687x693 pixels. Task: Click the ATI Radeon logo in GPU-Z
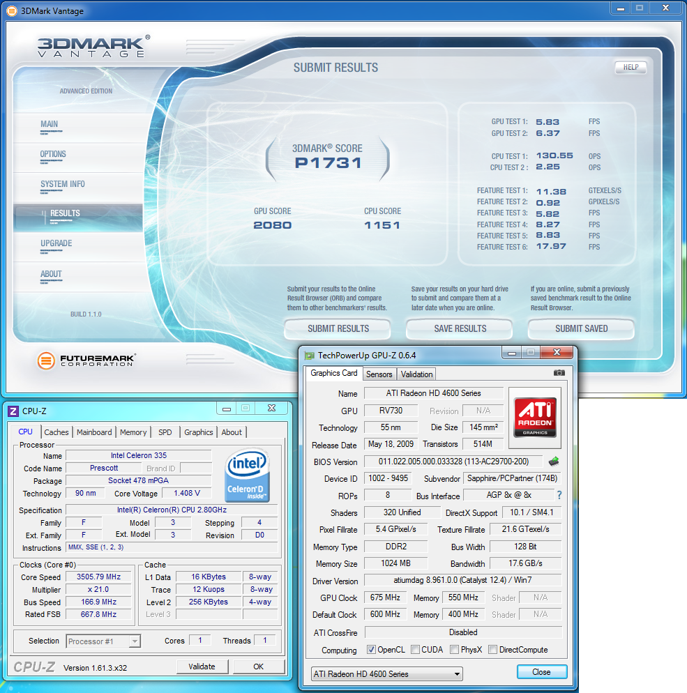pos(535,418)
